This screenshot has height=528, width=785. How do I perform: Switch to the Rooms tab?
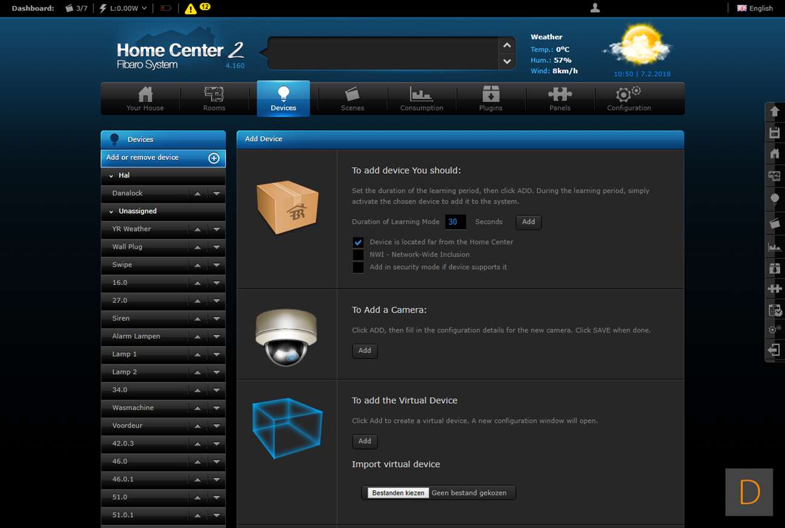[214, 98]
